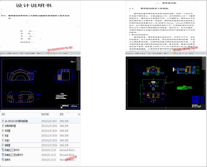
Task: Click the print layout view icon in right Word status bar
Action: 174,54
